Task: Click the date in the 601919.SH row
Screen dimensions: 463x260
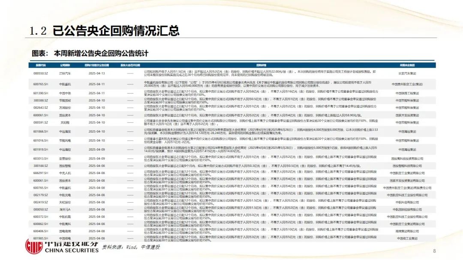Action: [96, 150]
